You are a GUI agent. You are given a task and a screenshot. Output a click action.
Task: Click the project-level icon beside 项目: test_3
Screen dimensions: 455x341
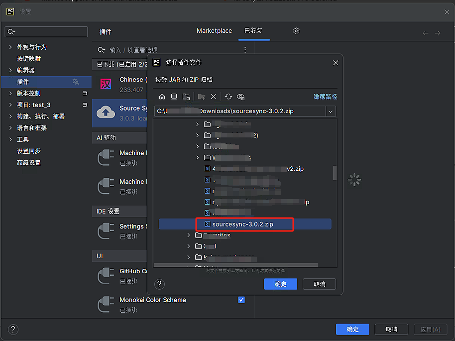click(85, 105)
